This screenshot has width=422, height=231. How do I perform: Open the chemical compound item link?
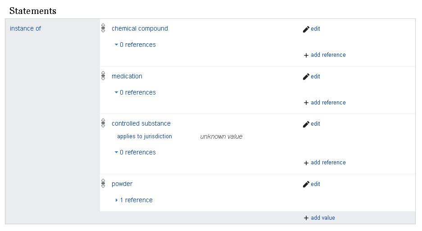point(140,28)
